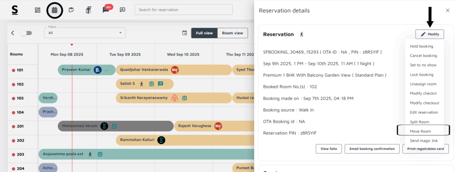
Task: Open messages icon with 99+ badge
Action: click(105, 10)
